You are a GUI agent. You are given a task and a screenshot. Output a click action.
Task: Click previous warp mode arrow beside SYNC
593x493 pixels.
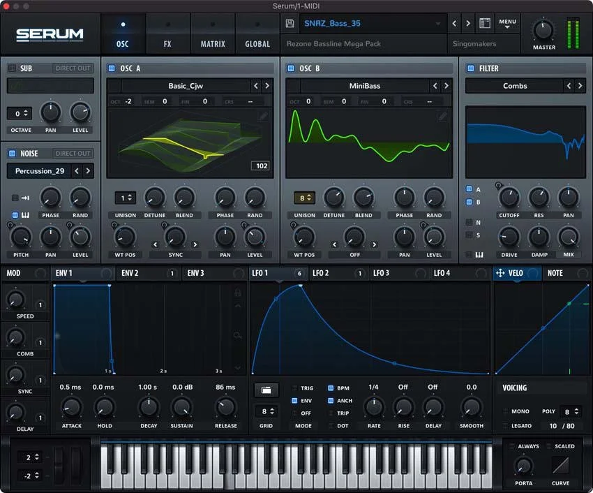click(x=155, y=244)
